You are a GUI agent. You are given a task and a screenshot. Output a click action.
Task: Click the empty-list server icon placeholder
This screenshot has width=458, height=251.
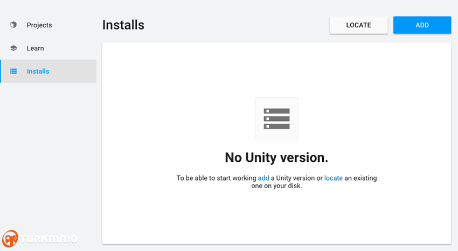[x=276, y=119]
